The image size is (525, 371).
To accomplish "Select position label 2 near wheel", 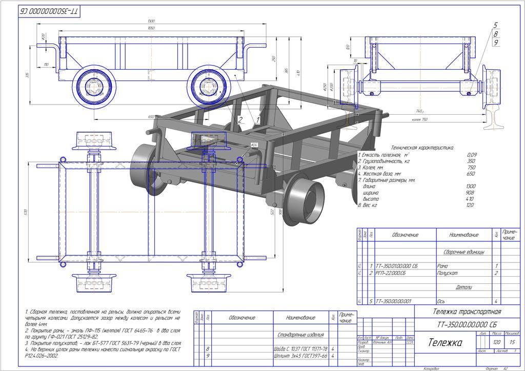I will point(240,119).
